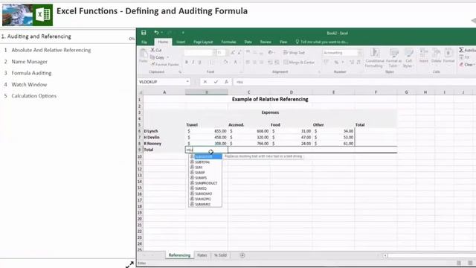The image size is (476, 268).
Task: Toggle Italic formatting
Action: 193,63
